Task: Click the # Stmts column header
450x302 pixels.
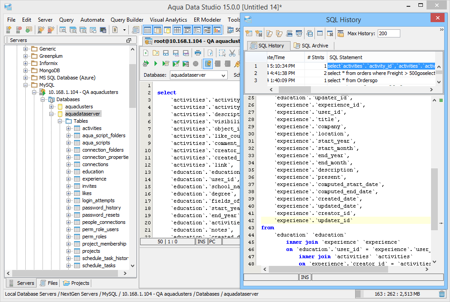Action: tap(315, 57)
